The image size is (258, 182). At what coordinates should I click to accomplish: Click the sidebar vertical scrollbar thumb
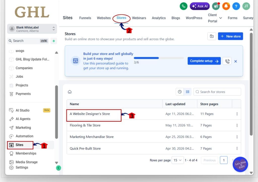56,112
